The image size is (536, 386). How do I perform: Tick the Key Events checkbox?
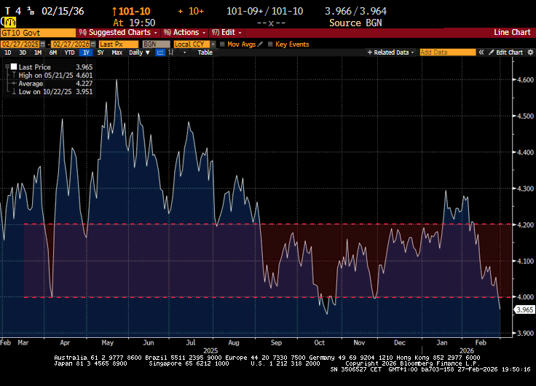[271, 44]
